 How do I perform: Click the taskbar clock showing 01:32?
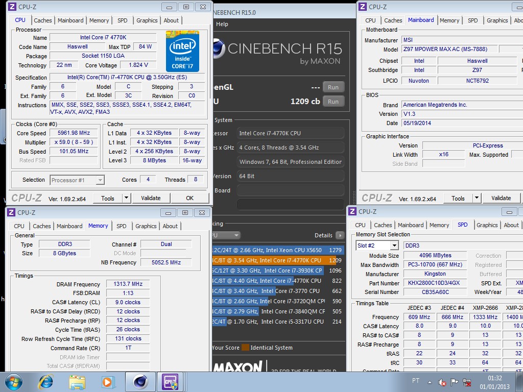point(494,382)
